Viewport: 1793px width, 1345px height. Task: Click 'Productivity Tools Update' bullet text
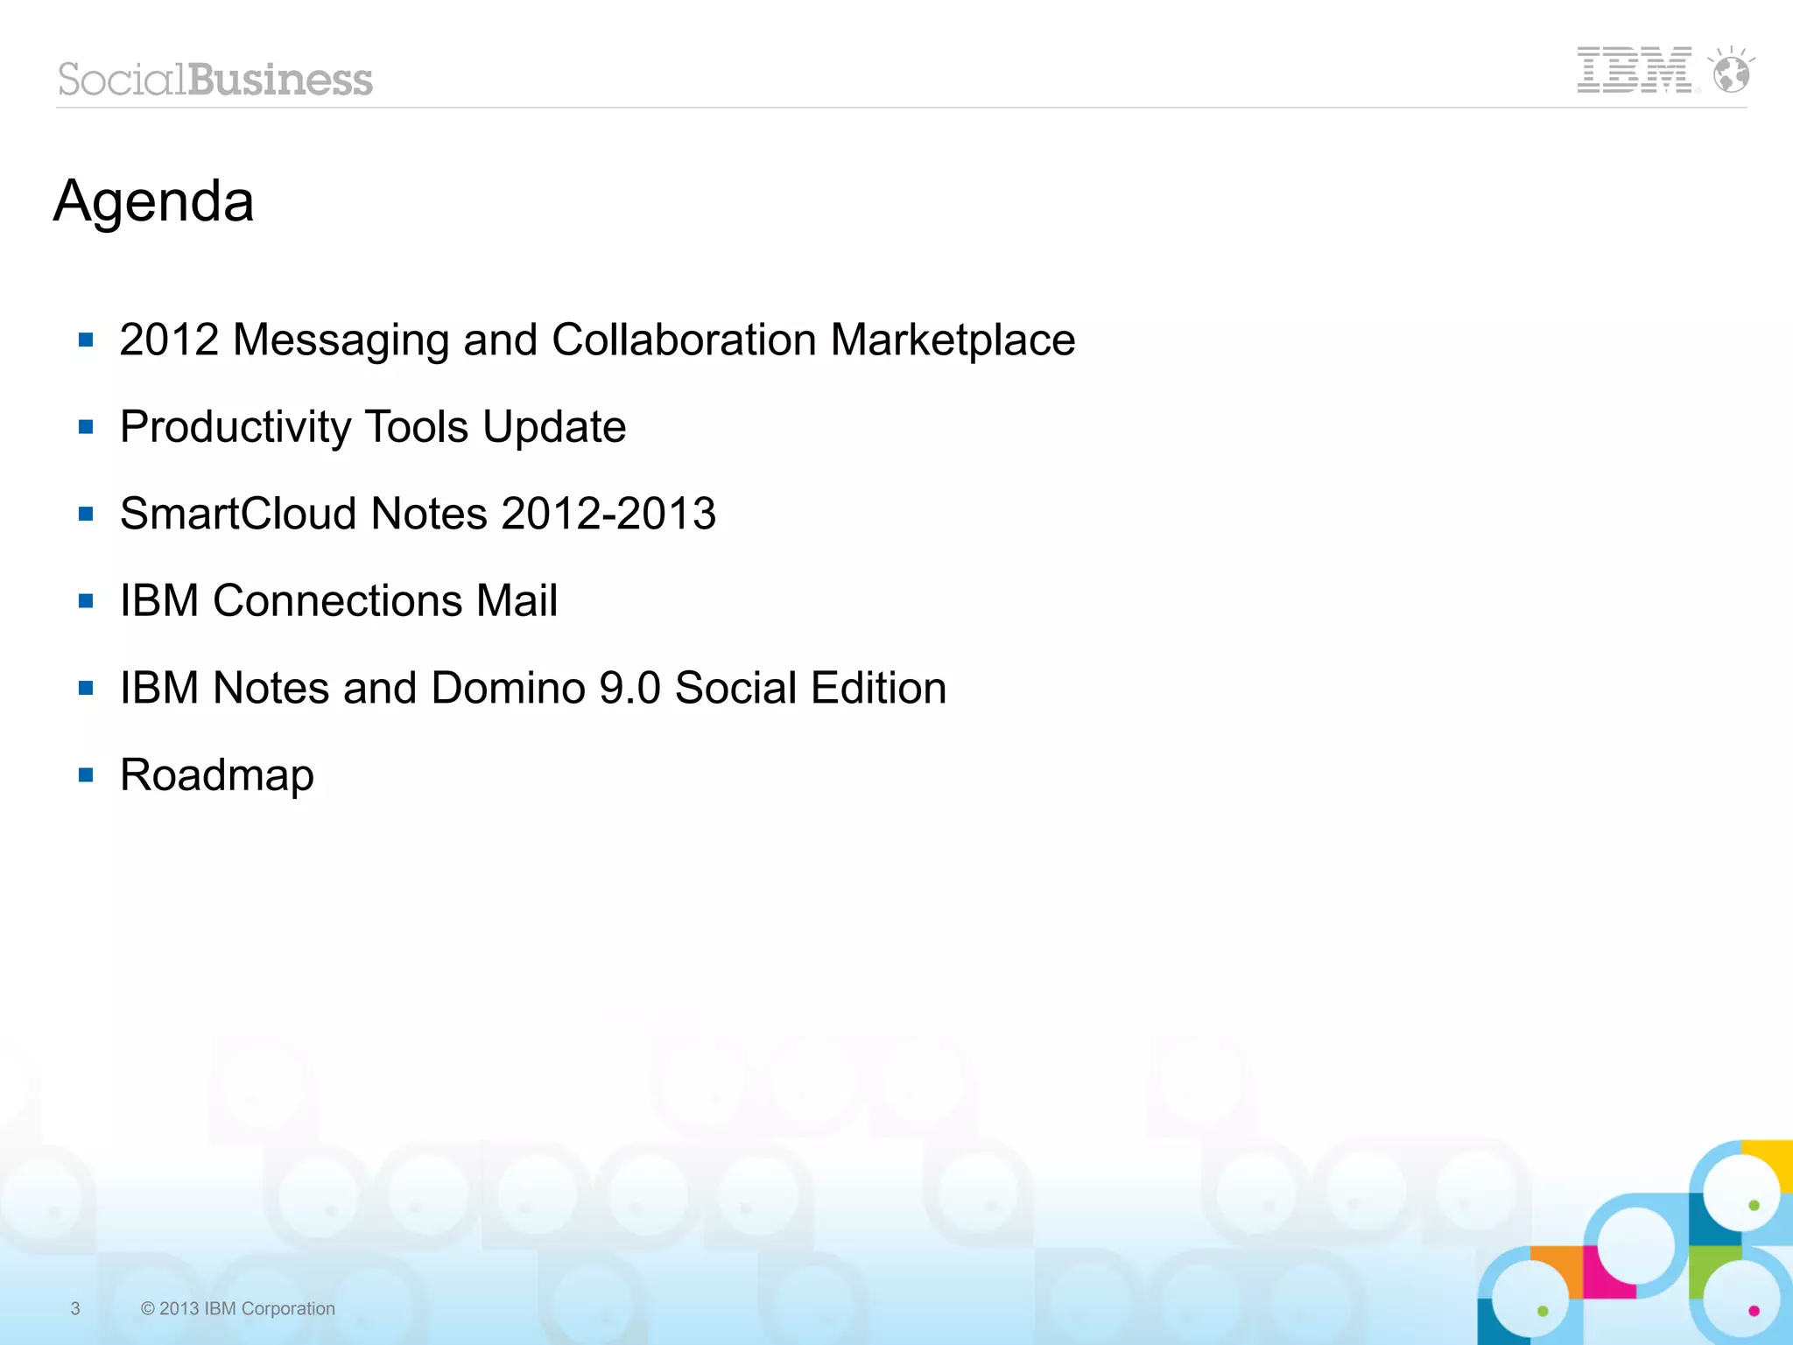click(373, 427)
